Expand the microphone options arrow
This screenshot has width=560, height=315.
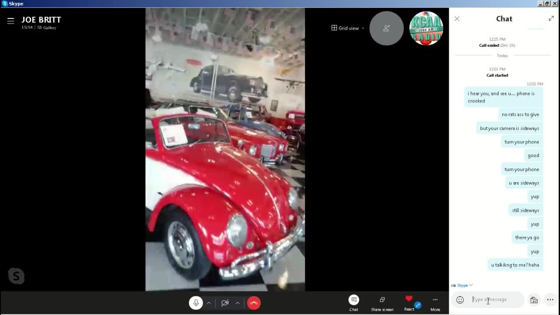pyautogui.click(x=209, y=303)
